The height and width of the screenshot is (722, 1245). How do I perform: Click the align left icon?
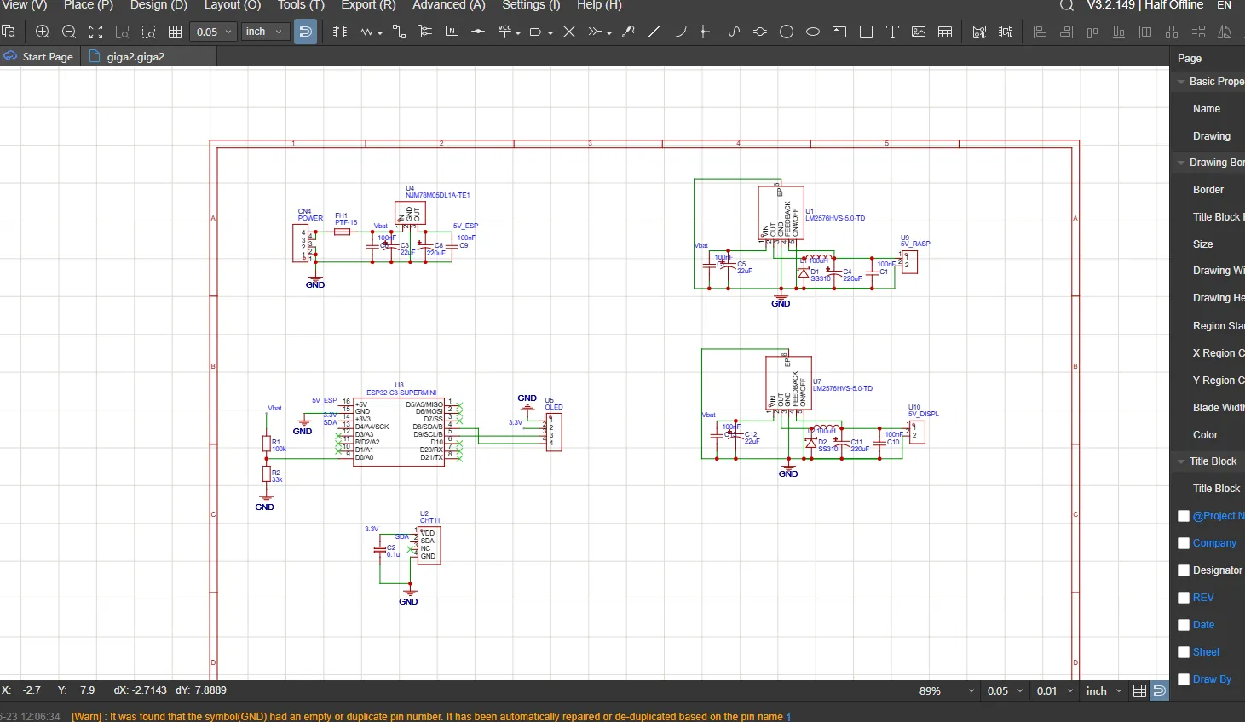(x=1040, y=32)
